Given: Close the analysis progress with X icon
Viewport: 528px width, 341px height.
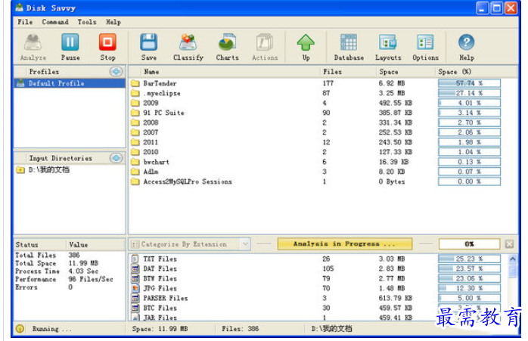Looking at the screenshot, I should pos(509,243).
